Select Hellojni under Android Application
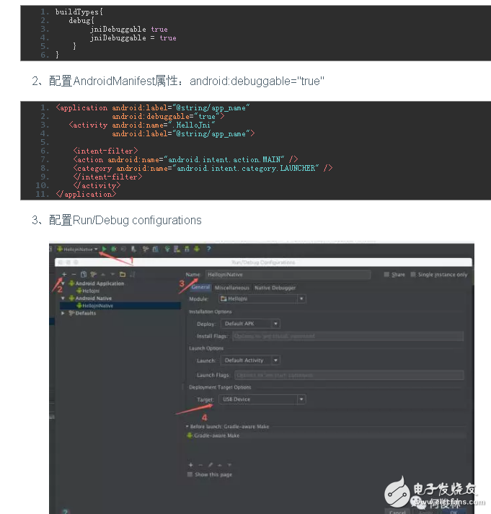491x514 pixels. click(88, 291)
